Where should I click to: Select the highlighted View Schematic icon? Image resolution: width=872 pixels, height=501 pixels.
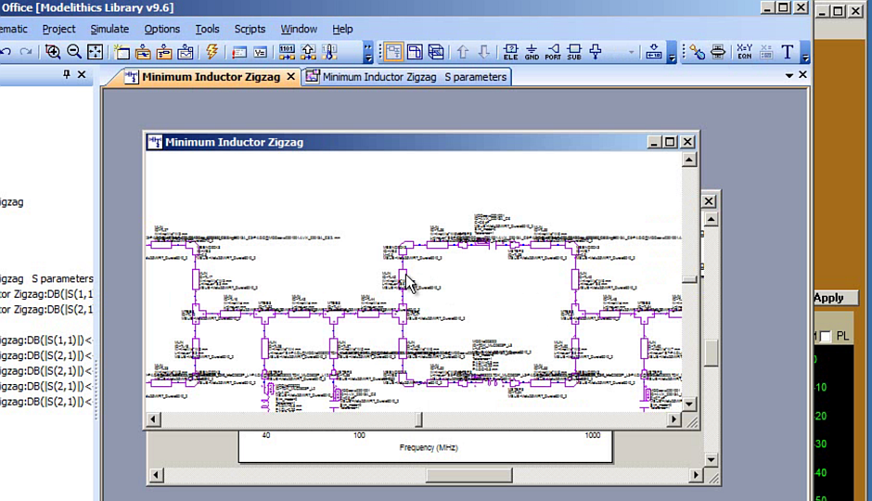[393, 52]
